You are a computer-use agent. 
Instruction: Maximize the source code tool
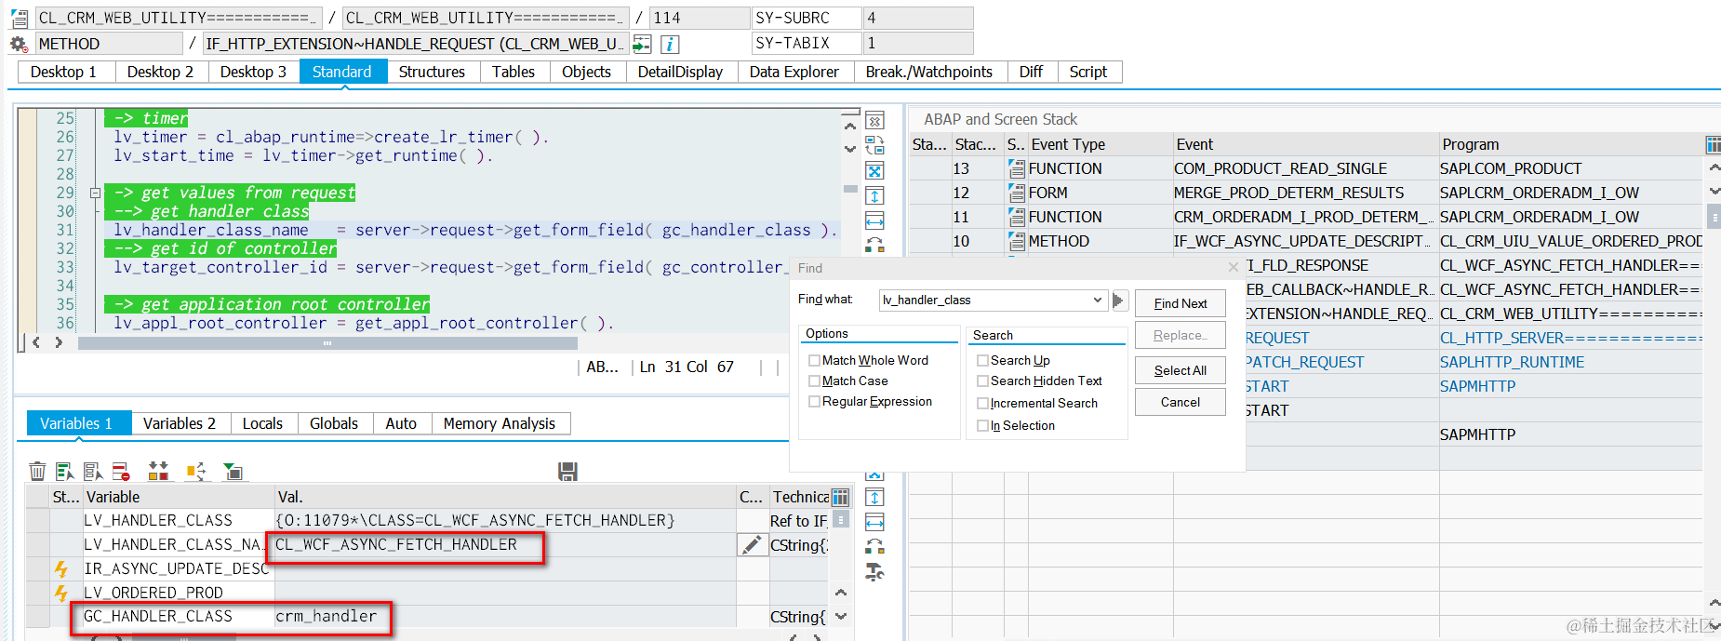874,170
